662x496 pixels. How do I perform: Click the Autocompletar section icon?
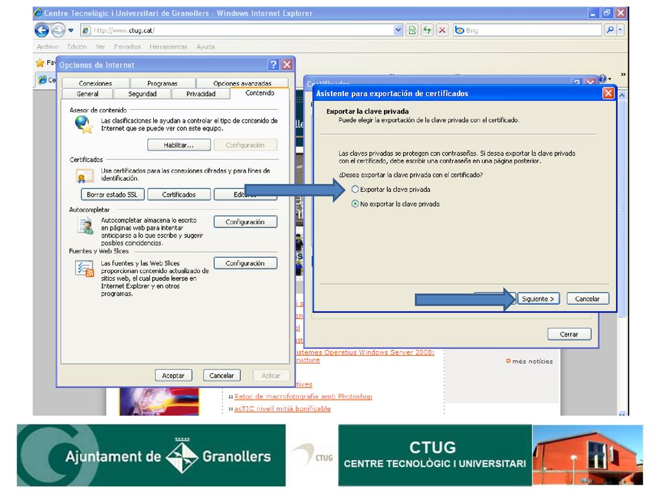pyautogui.click(x=85, y=225)
